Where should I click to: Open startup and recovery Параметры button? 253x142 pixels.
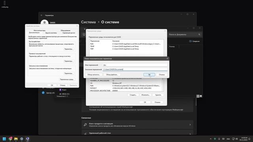click(69, 73)
